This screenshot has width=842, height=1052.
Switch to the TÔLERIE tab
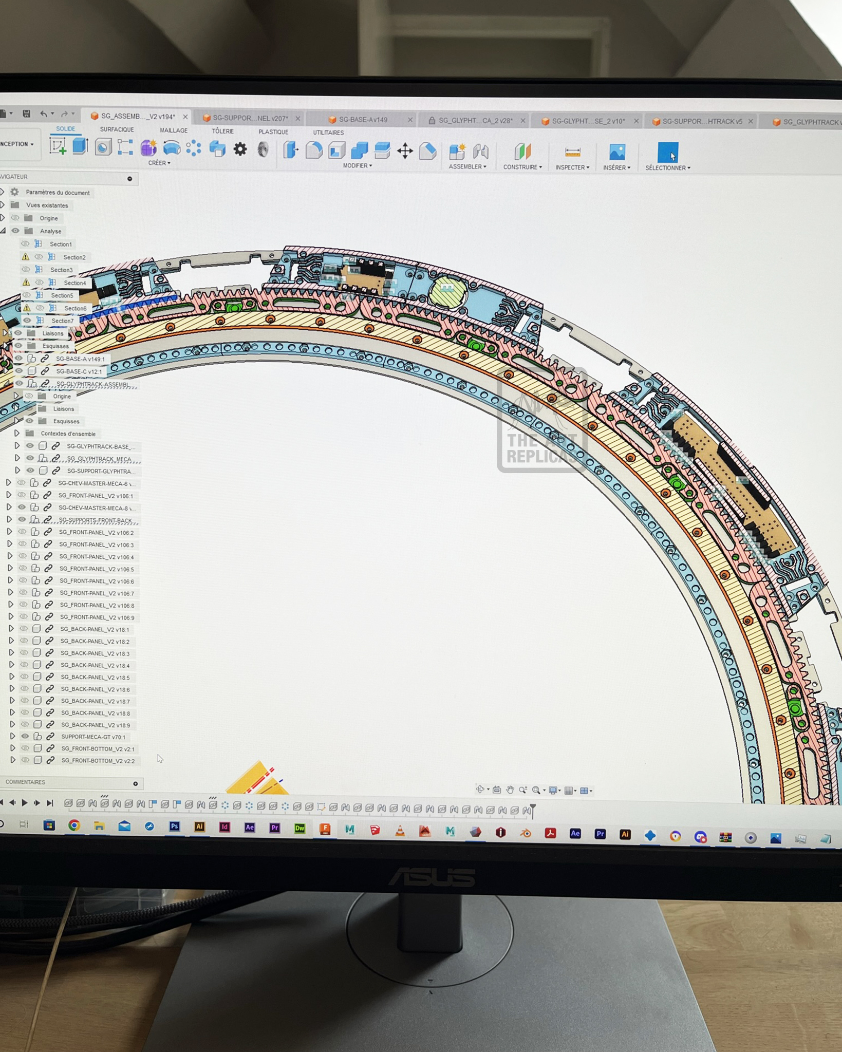pyautogui.click(x=222, y=131)
